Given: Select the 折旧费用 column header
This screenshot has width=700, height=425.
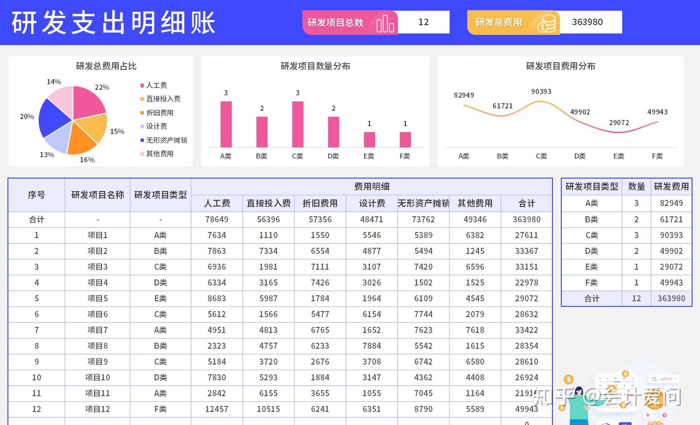Looking at the screenshot, I should coord(320,204).
